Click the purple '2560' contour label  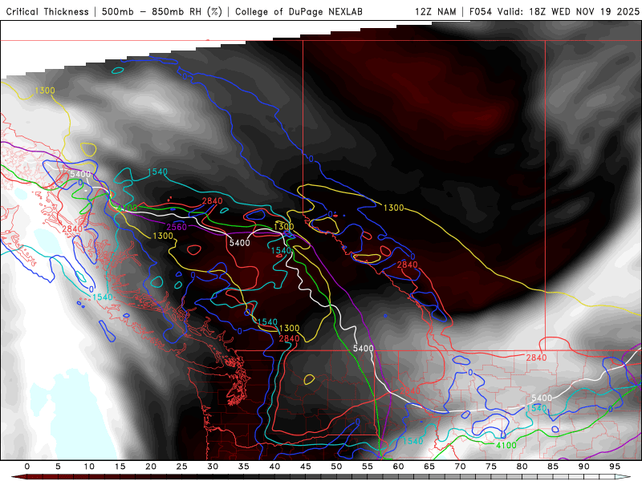(x=177, y=227)
